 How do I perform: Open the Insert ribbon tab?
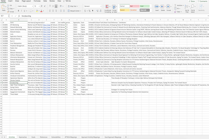10,1
